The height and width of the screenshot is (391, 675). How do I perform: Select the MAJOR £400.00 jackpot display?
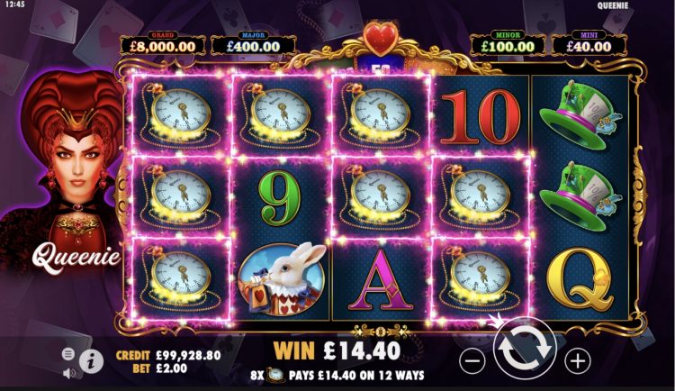[x=253, y=43]
